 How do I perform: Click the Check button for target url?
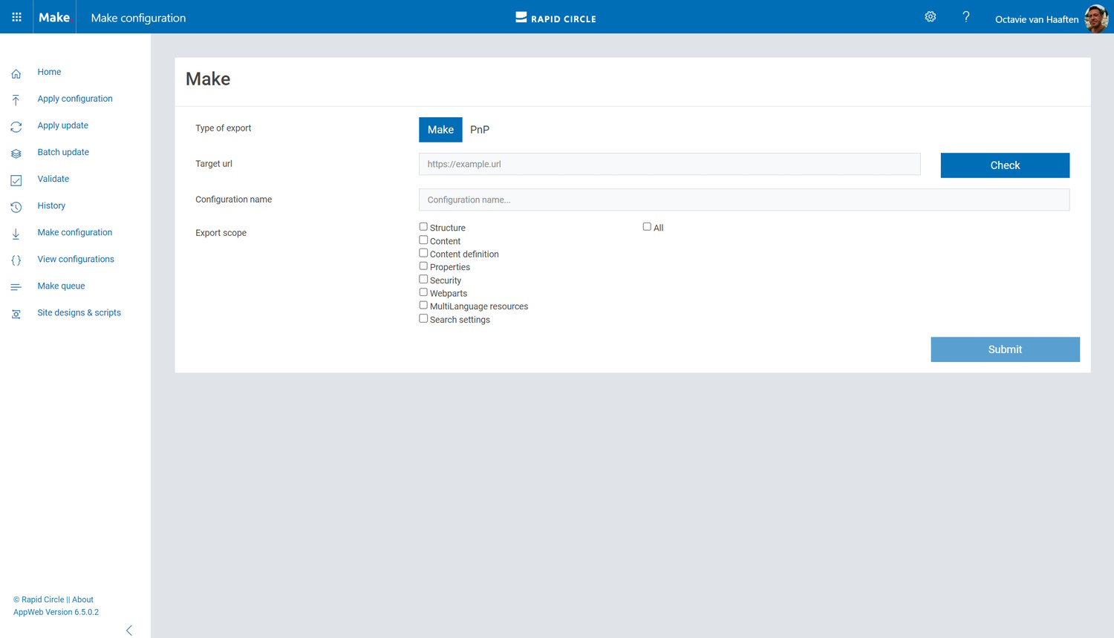coord(1005,165)
